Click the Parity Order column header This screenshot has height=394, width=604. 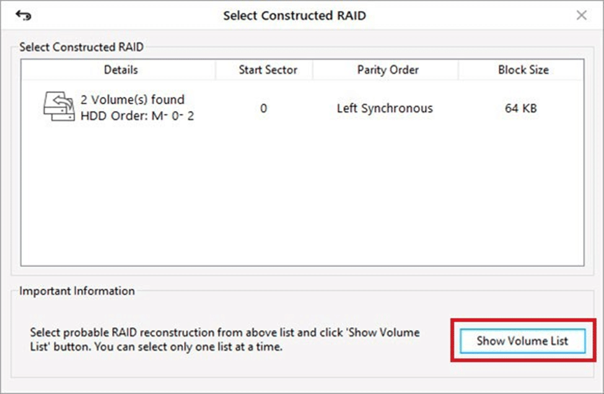(388, 69)
